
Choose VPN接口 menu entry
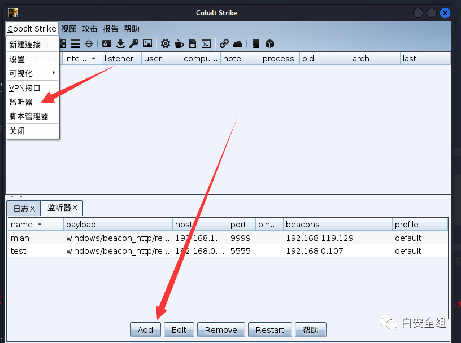(x=32, y=88)
